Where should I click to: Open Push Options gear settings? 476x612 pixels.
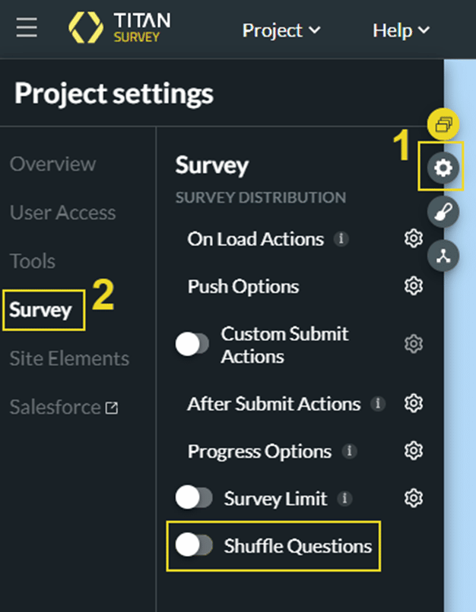(x=414, y=286)
